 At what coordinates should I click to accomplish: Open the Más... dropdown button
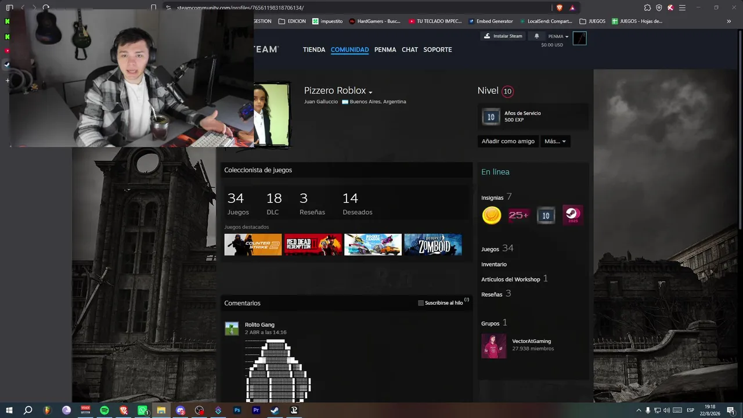tap(555, 141)
